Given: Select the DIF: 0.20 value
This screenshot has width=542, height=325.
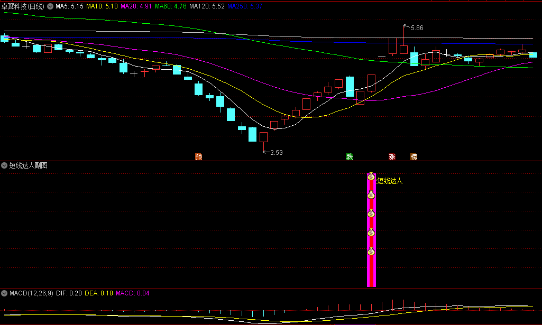Looking at the screenshot, I should (x=69, y=293).
